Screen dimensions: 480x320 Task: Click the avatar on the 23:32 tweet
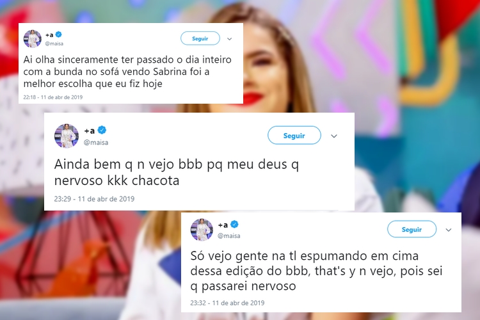tap(202, 230)
